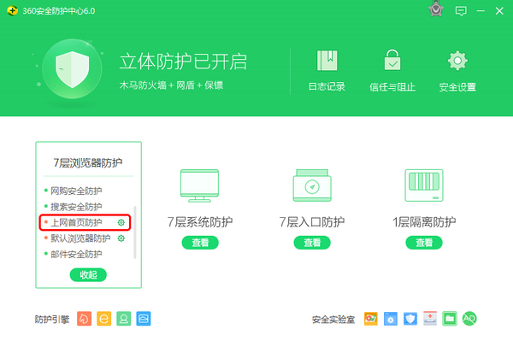Click the compass device icon above 7层入口防护

[312, 185]
